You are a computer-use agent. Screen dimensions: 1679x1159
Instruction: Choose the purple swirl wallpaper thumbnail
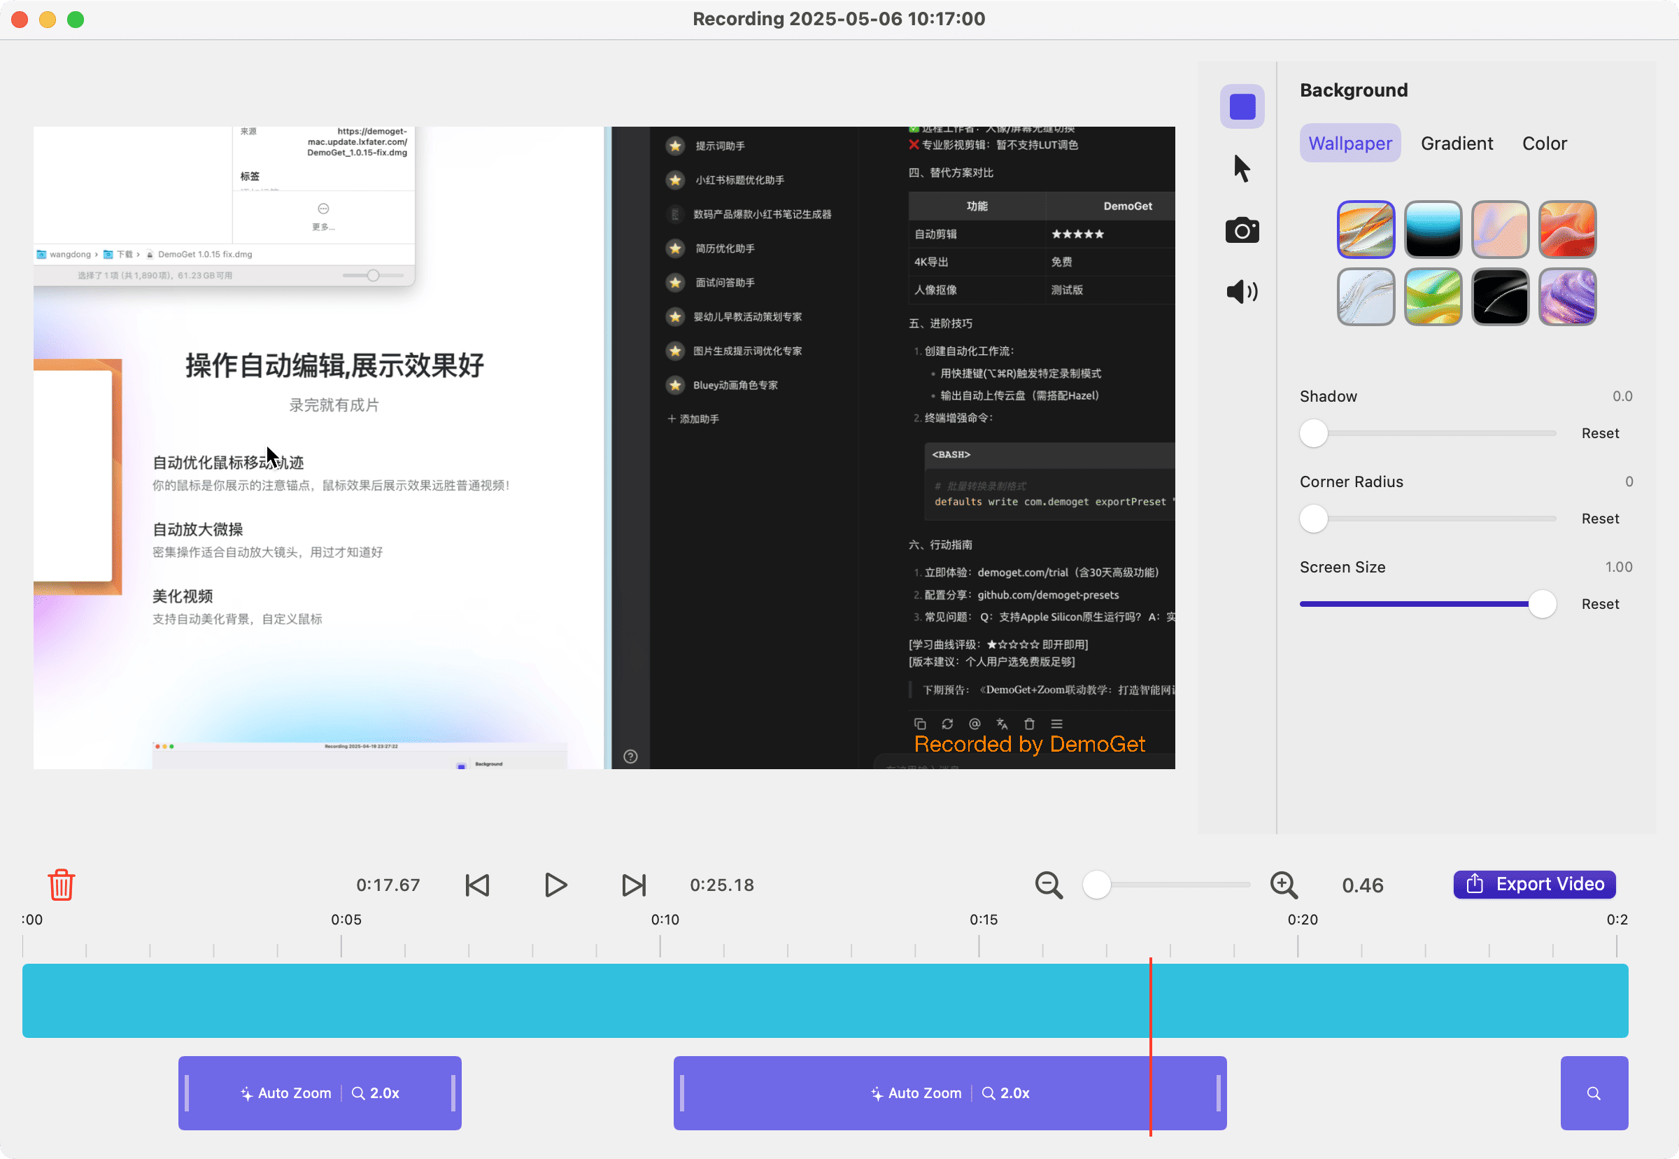pyautogui.click(x=1566, y=297)
